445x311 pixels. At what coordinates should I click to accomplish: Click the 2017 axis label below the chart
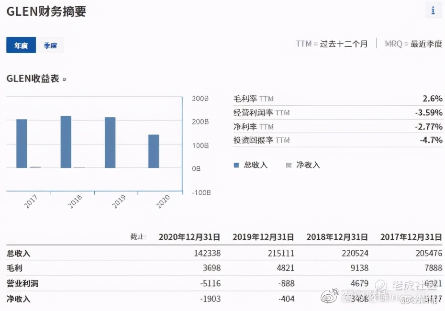click(30, 201)
